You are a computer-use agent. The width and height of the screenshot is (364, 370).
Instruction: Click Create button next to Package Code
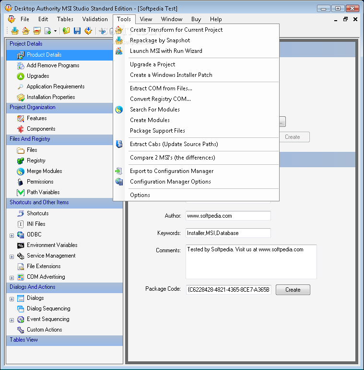click(293, 290)
